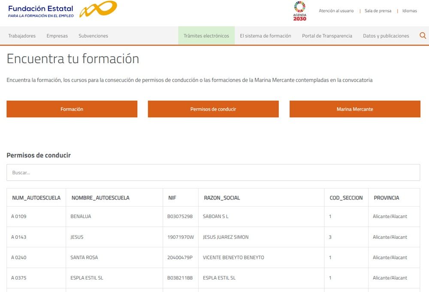Click the Formación button
The image size is (429, 292).
click(x=71, y=109)
